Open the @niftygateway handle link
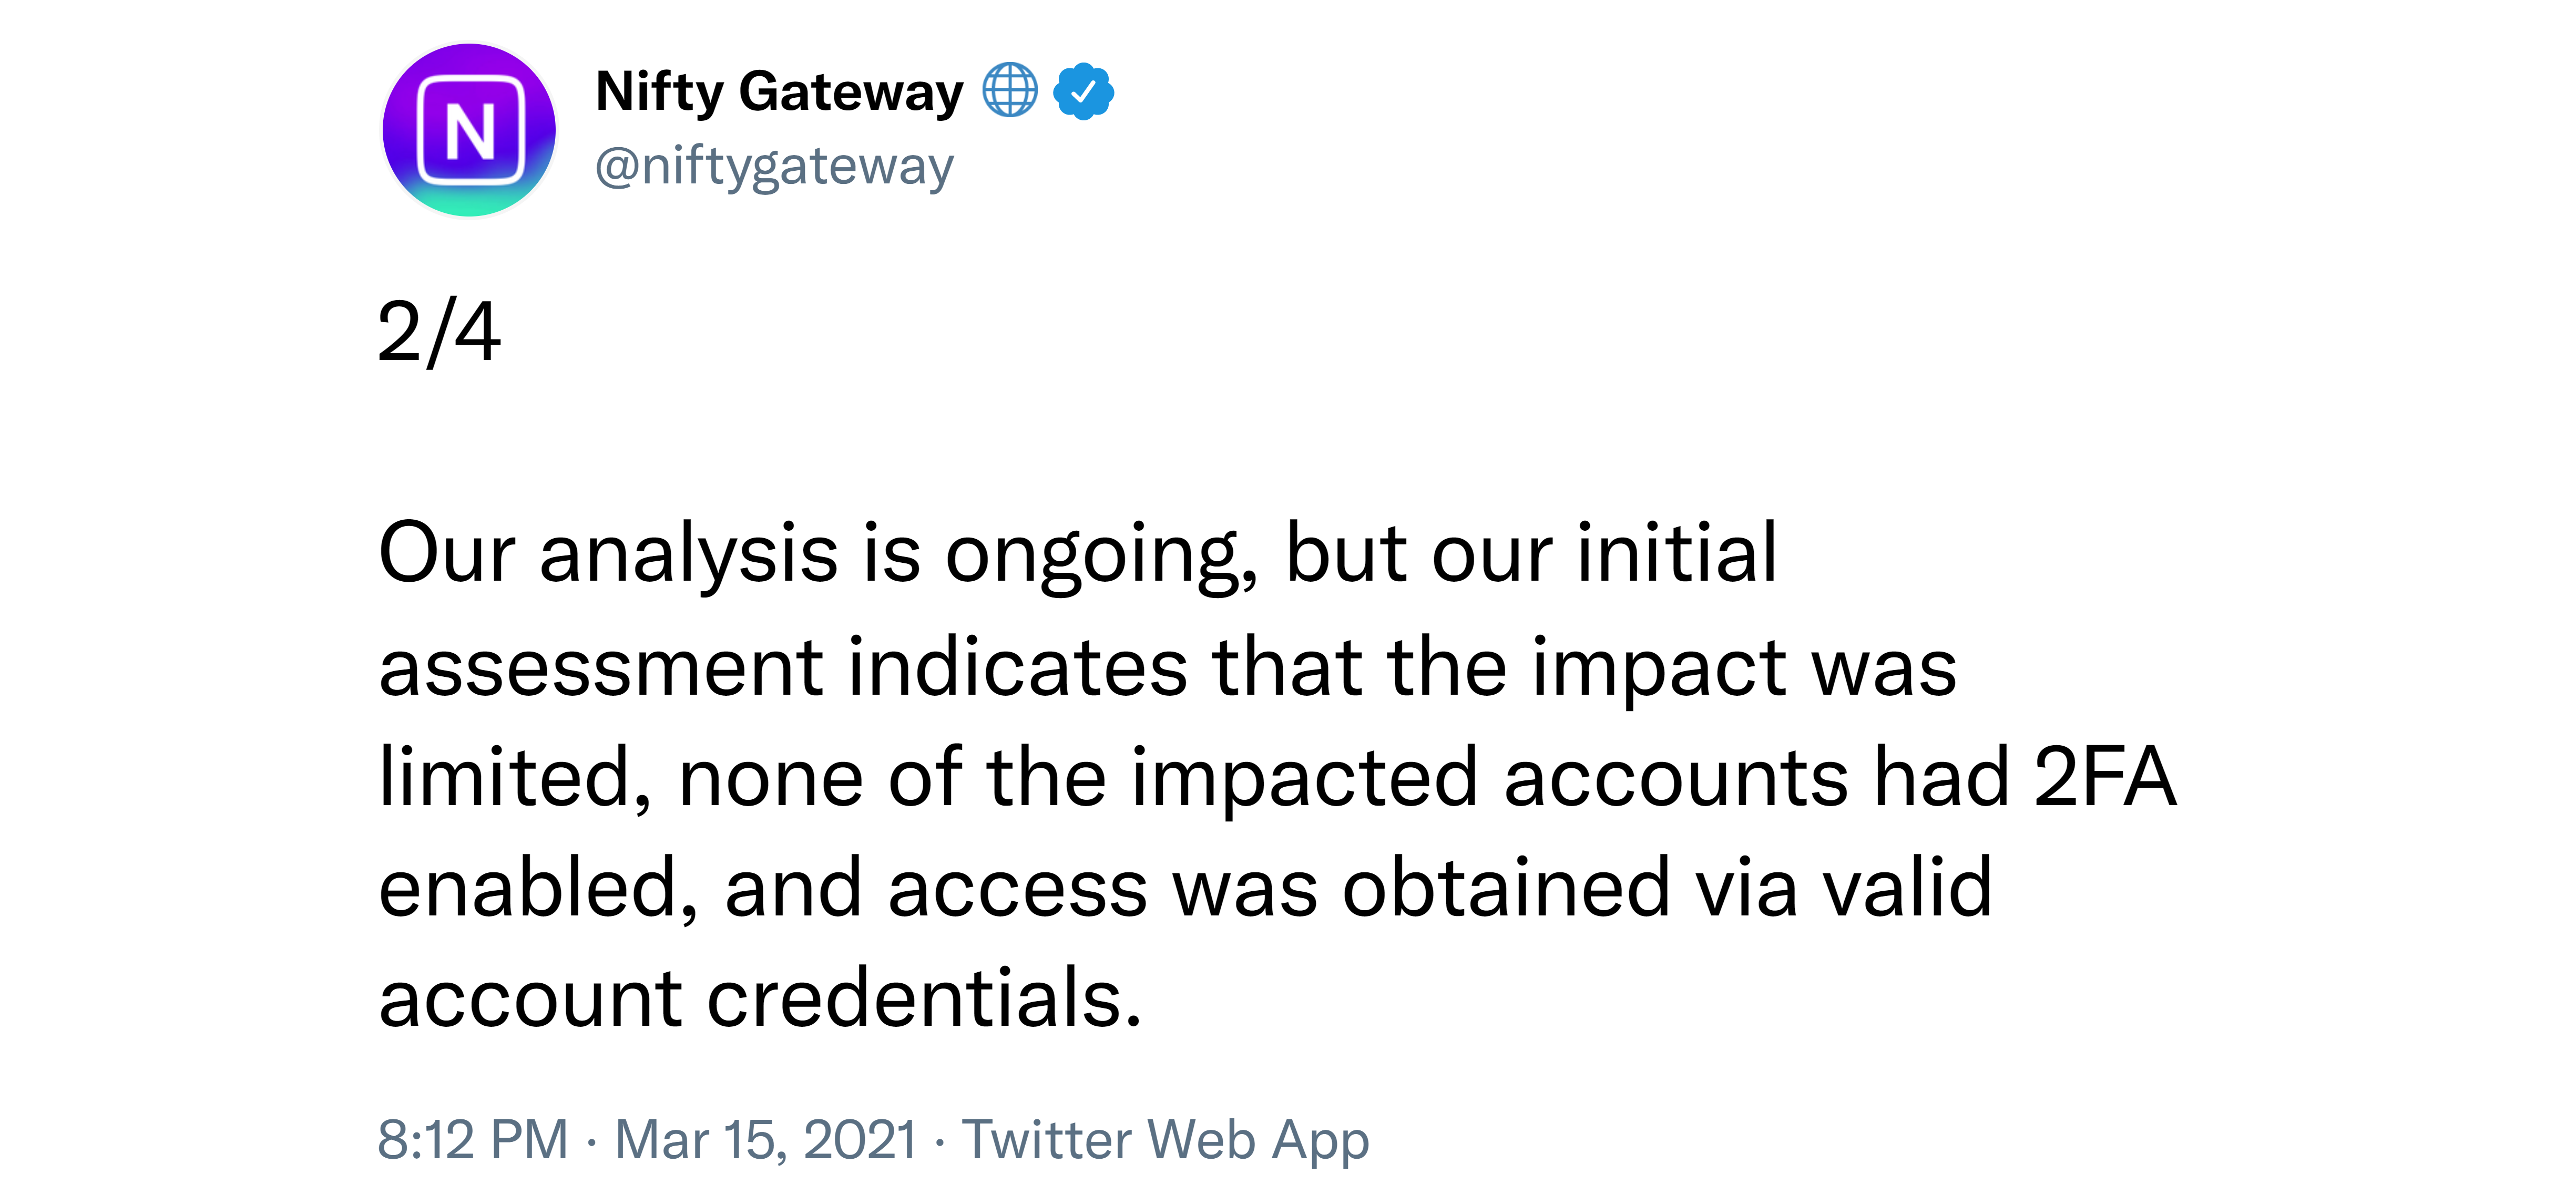The image size is (2576, 1195). click(x=774, y=166)
